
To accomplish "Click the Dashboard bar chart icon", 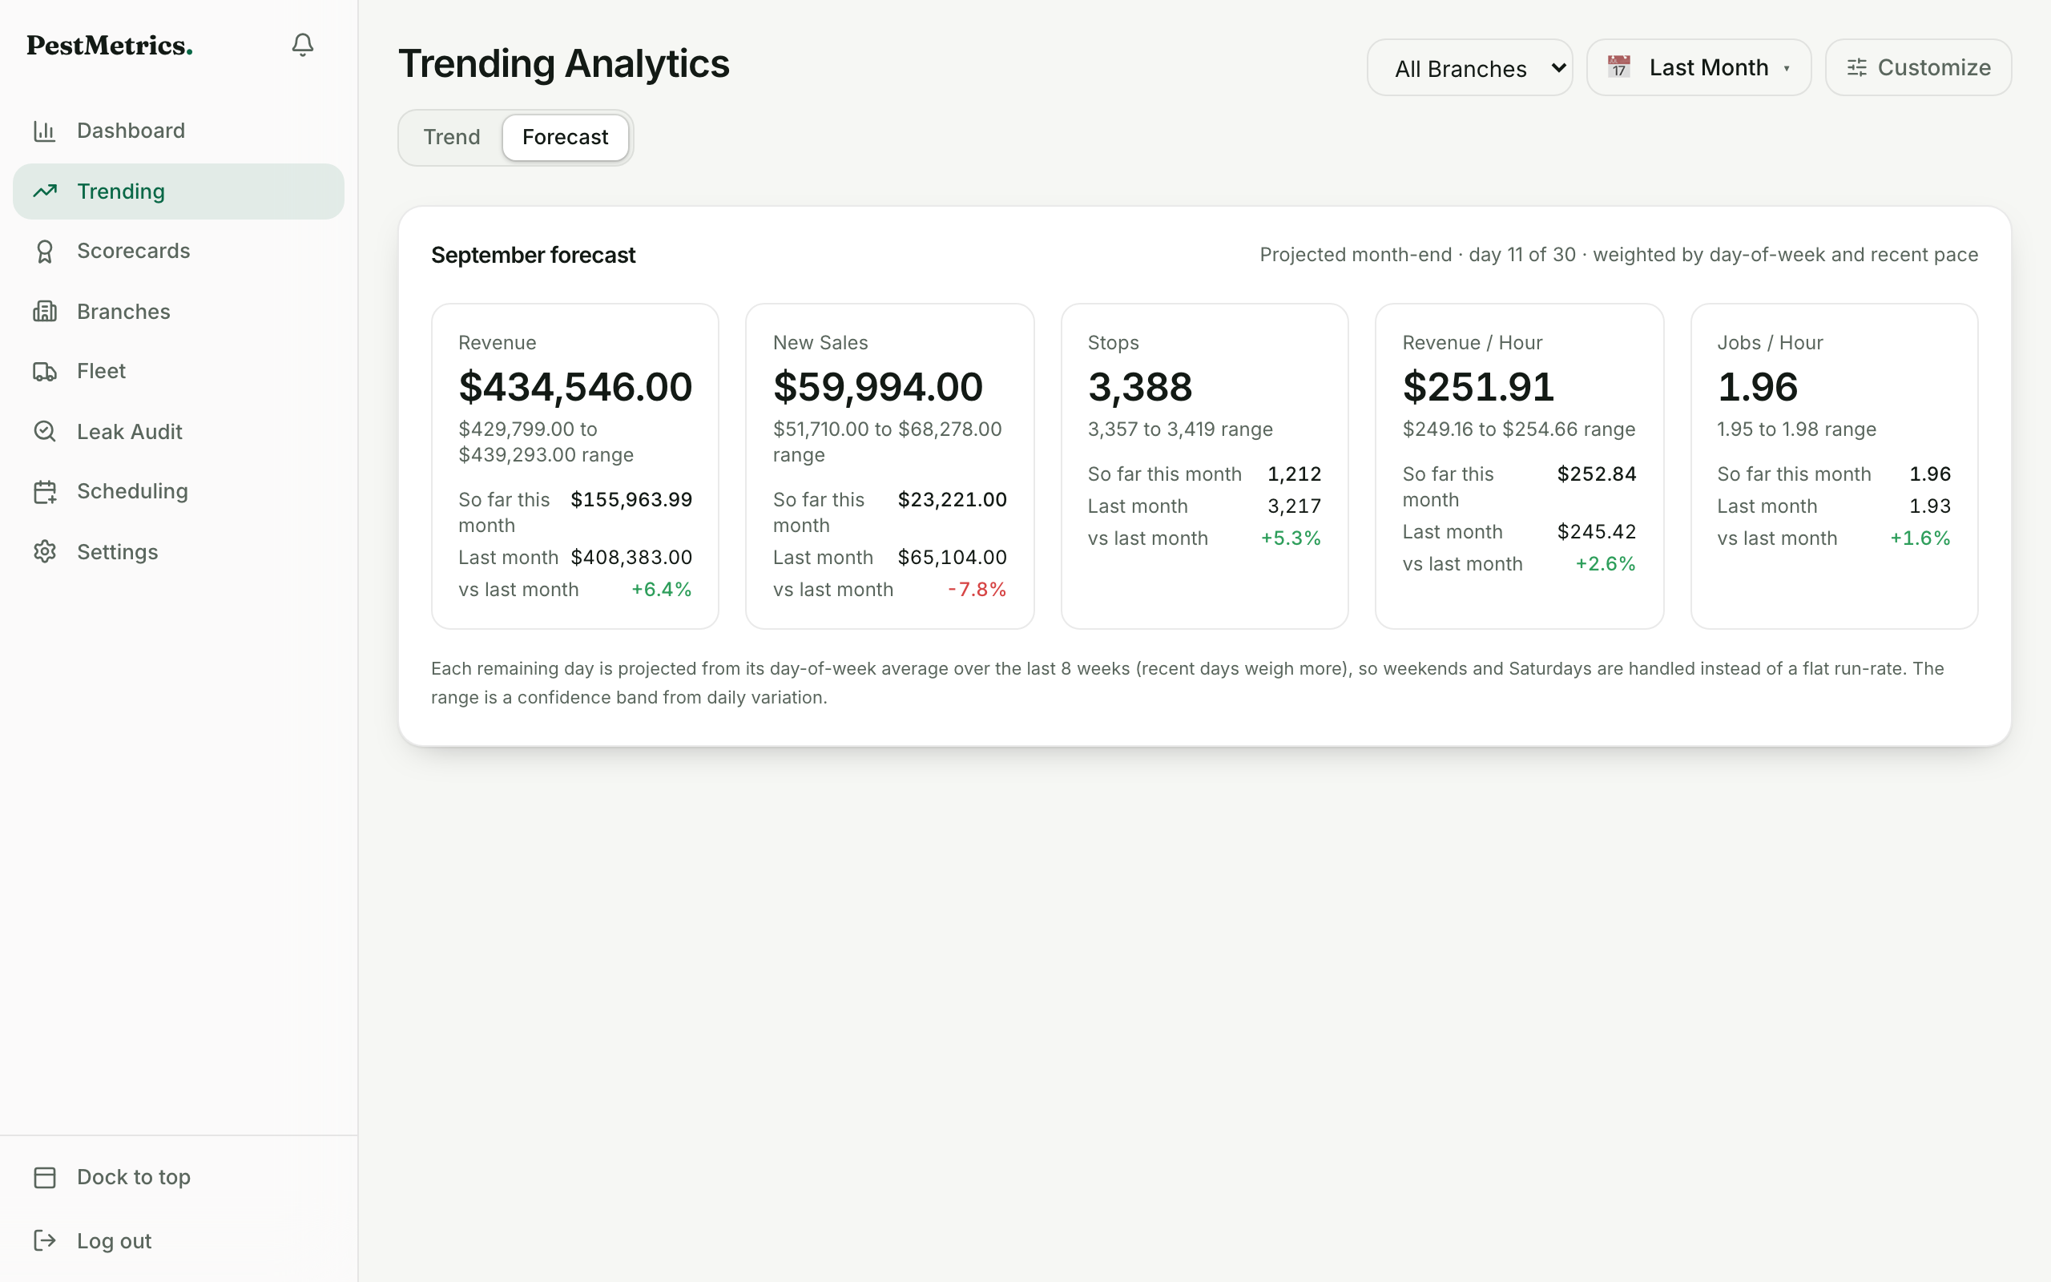I will pyautogui.click(x=45, y=131).
